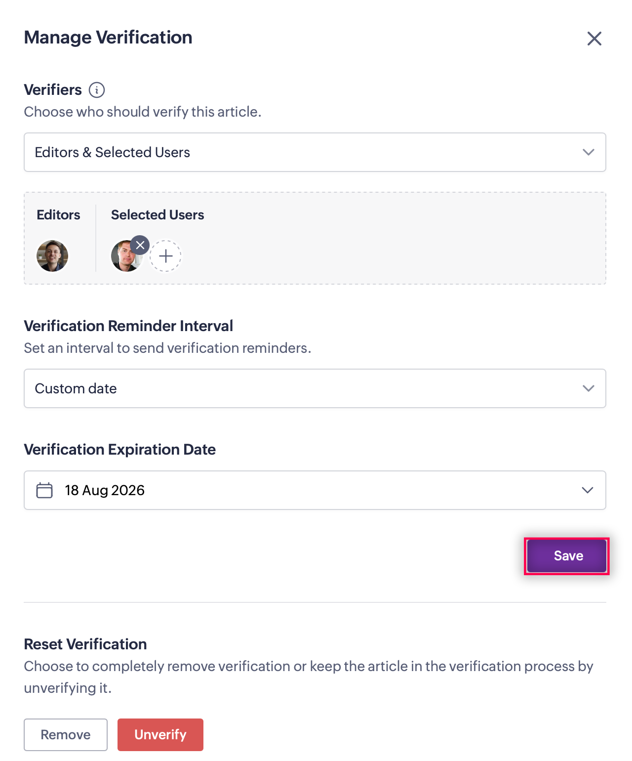
Task: Click the Reset Verification heading
Action: [x=85, y=644]
